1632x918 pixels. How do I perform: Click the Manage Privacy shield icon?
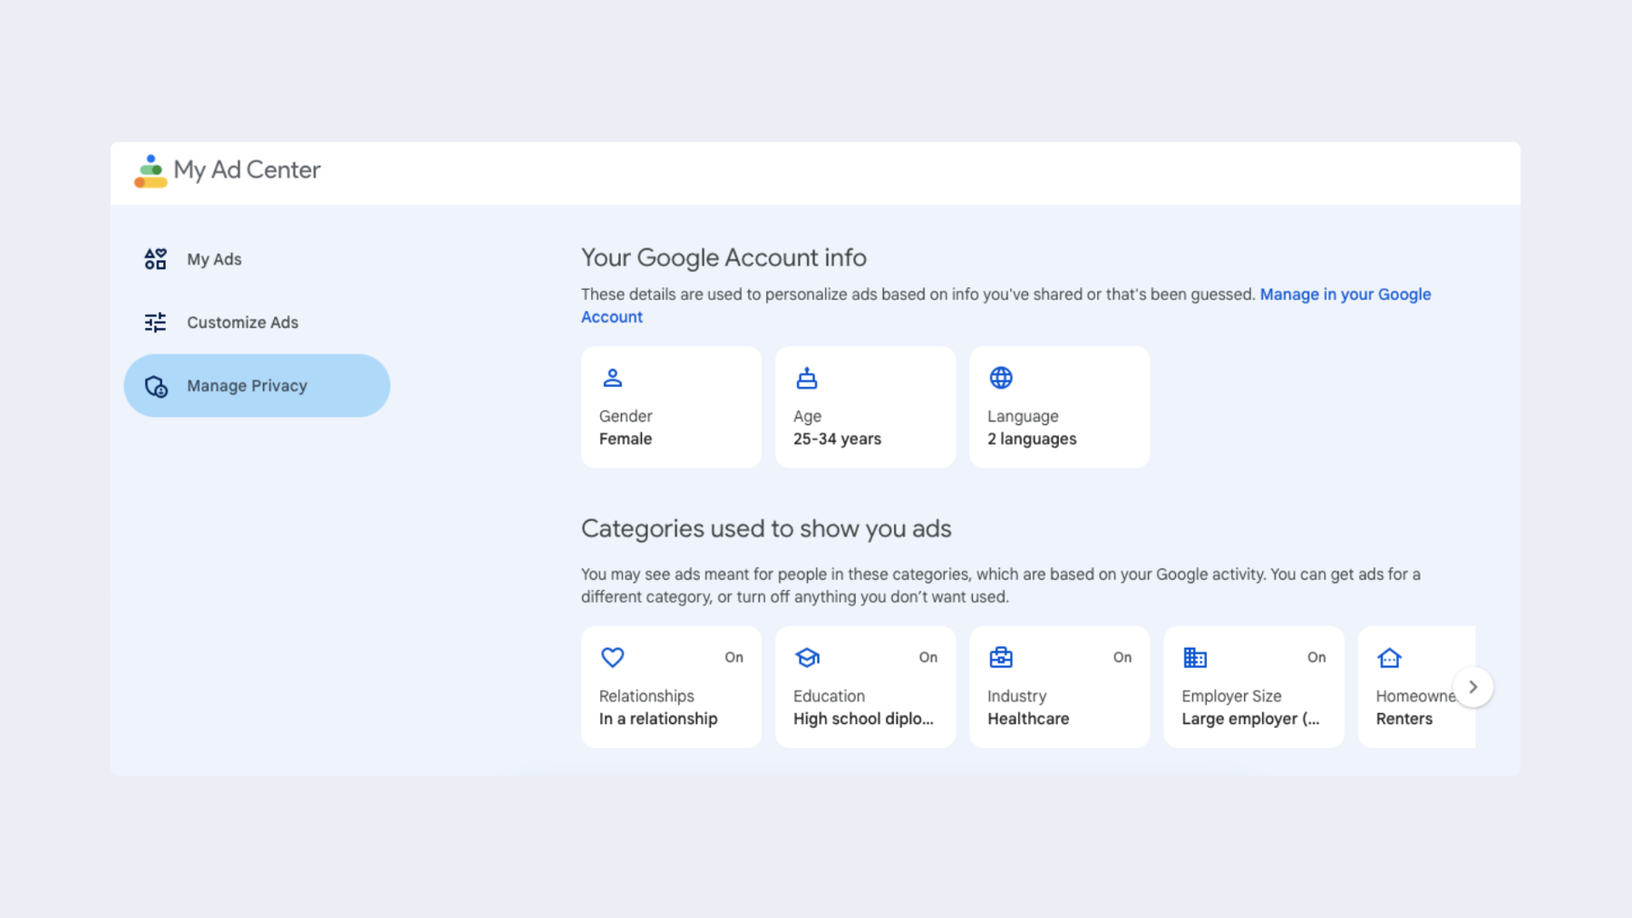pos(156,386)
